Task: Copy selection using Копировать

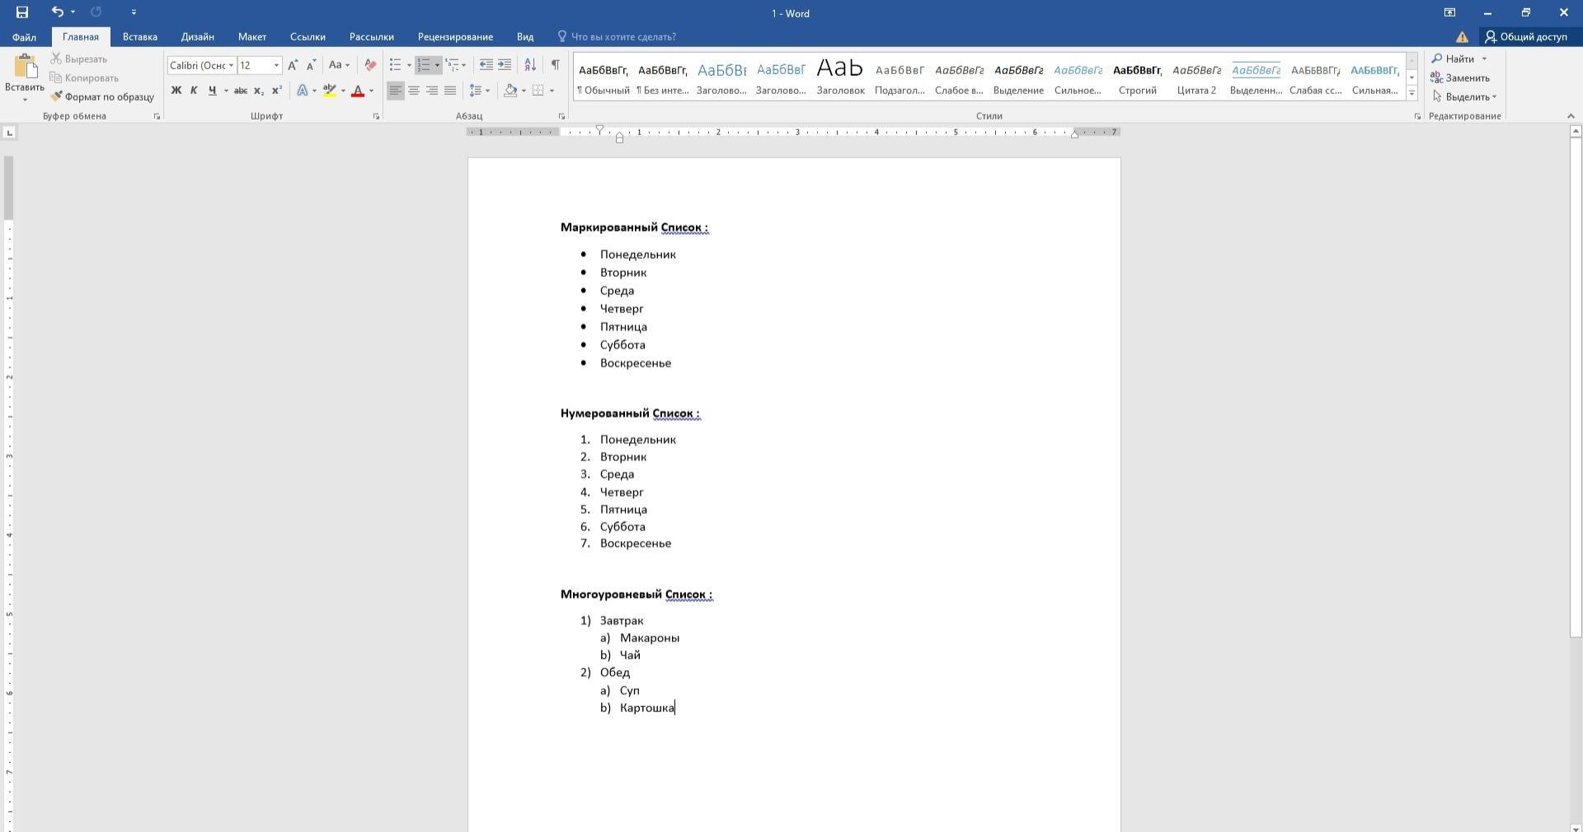Action: coord(84,77)
